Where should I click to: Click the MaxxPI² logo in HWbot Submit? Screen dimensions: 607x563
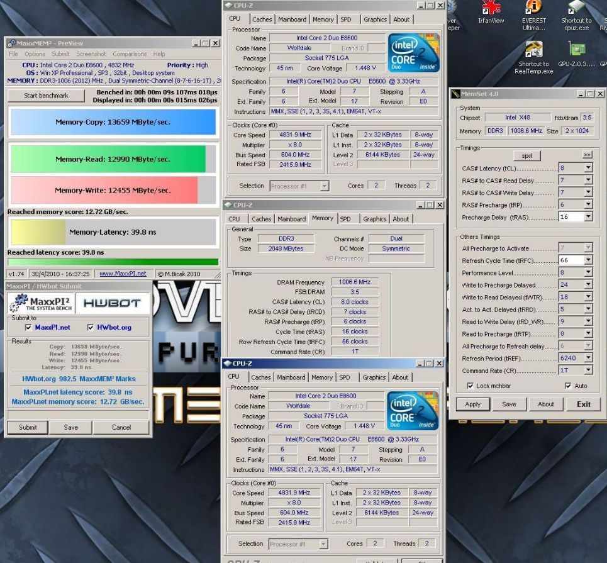[x=41, y=303]
